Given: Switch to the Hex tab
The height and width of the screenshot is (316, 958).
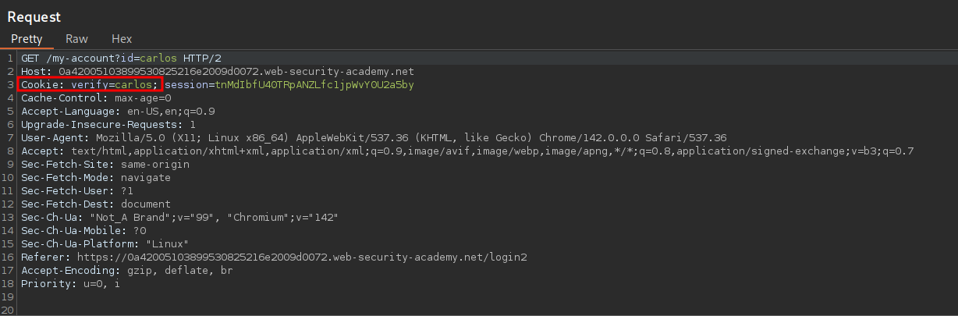Looking at the screenshot, I should pyautogui.click(x=122, y=38).
